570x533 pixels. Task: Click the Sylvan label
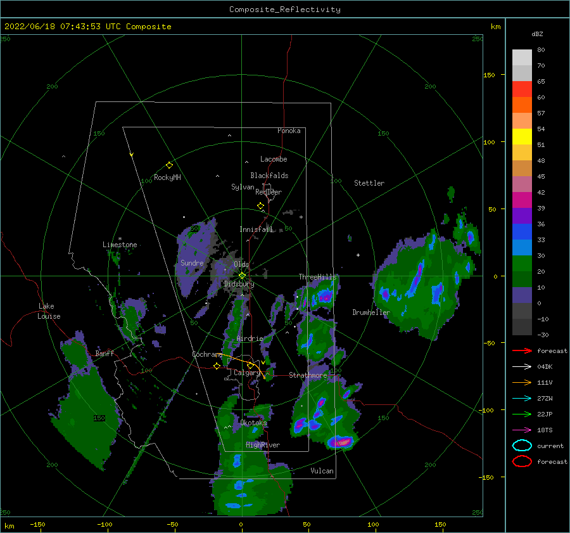click(x=243, y=187)
